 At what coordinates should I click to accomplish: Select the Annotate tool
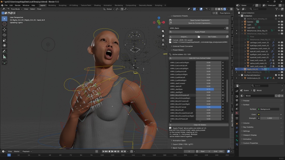tap(4, 51)
